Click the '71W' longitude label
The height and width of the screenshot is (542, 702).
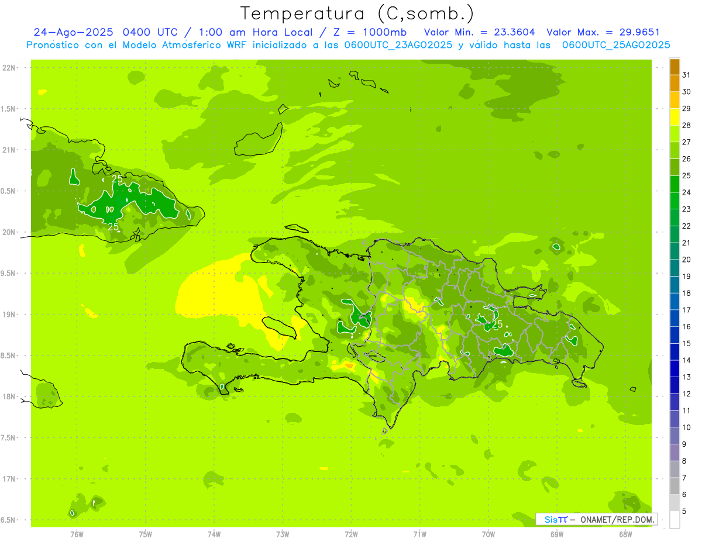(419, 534)
